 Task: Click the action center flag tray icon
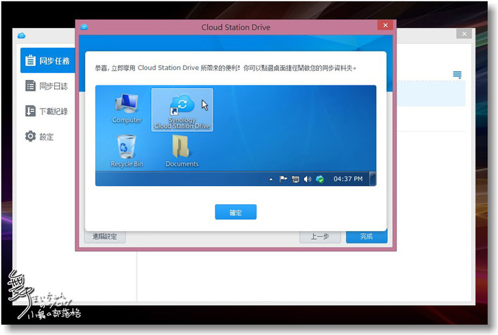[283, 179]
